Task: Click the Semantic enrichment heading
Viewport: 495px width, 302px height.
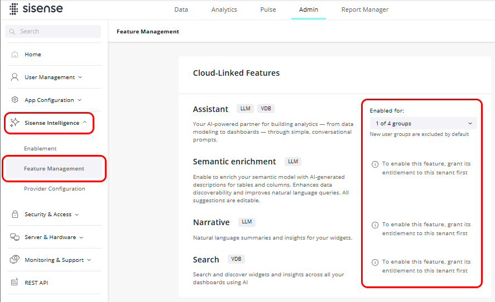Action: click(234, 162)
